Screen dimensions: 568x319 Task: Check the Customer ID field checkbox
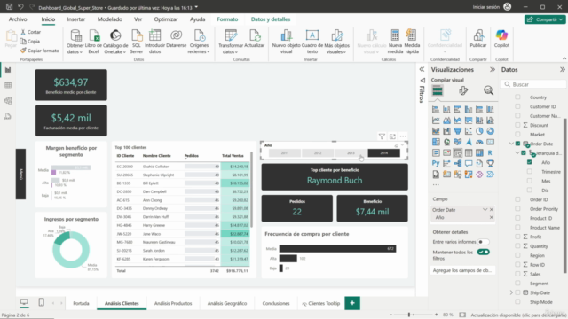click(517, 106)
